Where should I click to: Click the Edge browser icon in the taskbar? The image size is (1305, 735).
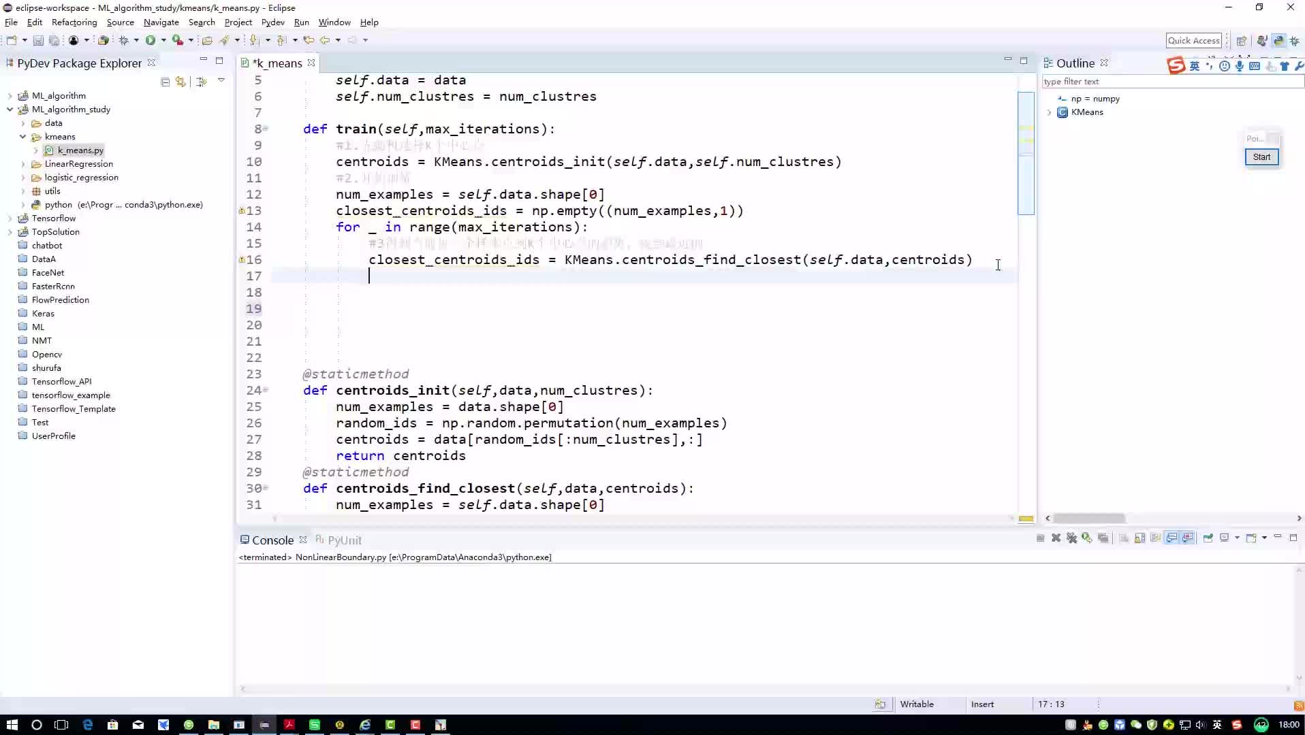click(x=88, y=725)
